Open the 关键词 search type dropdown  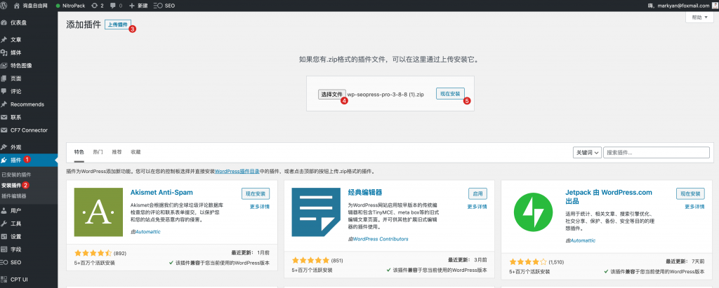tap(586, 152)
